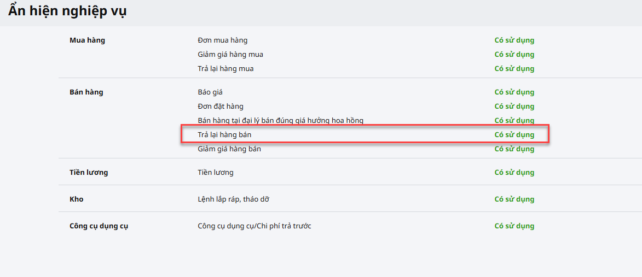The height and width of the screenshot is (277, 642).
Task: Select the 'Kho' section heading
Action: click(x=77, y=199)
